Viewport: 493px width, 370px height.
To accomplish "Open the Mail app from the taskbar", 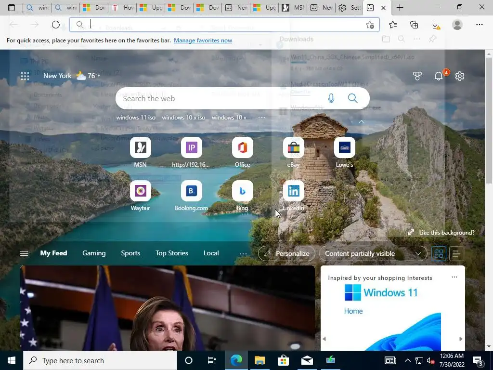I will 307,360.
